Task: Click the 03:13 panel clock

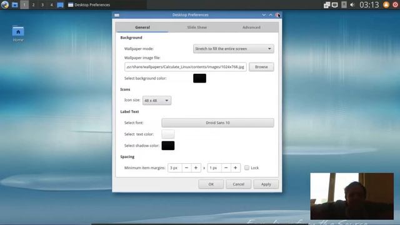Action: pos(369,5)
